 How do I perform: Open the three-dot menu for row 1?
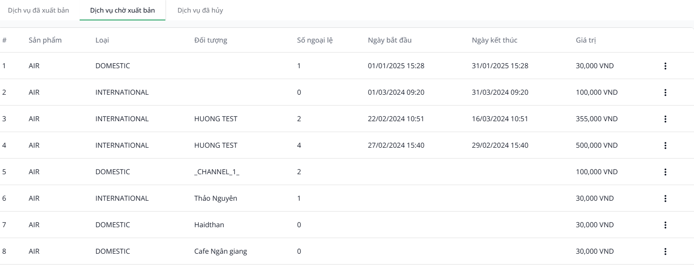pos(665,66)
